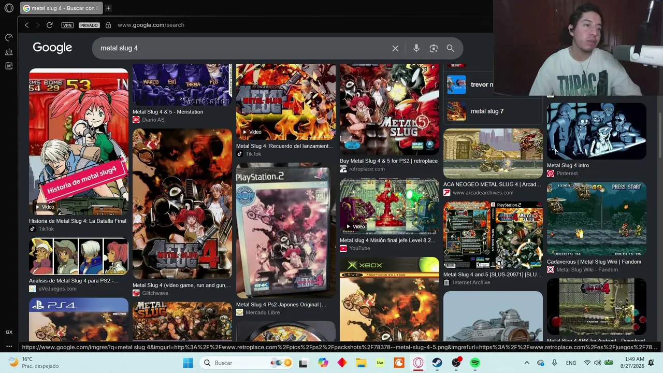The width and height of the screenshot is (663, 373).
Task: Click the M icon in the Opera sidebar
Action: [9, 66]
